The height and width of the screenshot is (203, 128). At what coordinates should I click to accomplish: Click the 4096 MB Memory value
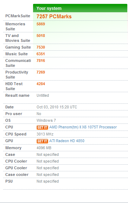pos(44,148)
